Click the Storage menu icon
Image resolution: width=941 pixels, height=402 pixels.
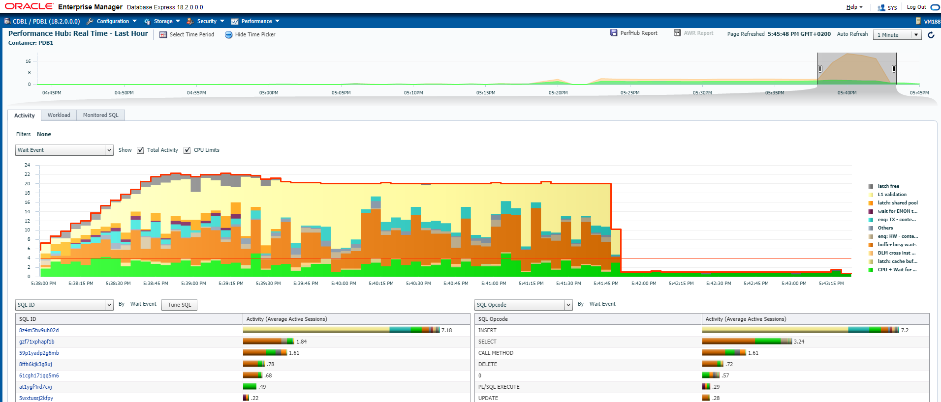tap(147, 21)
